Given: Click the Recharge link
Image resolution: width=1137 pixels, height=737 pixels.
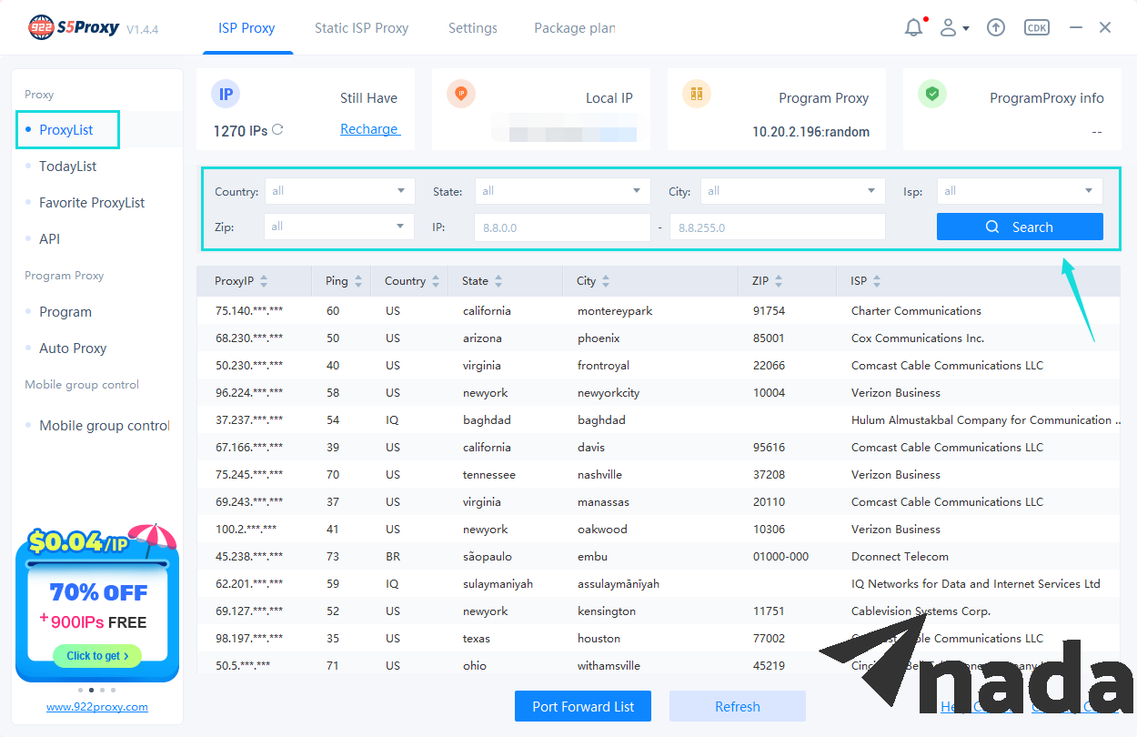Looking at the screenshot, I should pos(369,129).
